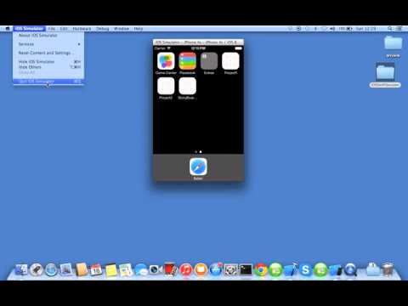
Task: Open the Help menu
Action: coord(139,29)
